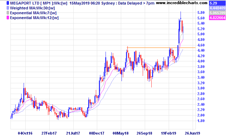Click the grey Exponential MA Wk:7 color marker
Screen dimensions: 226x137
click(8, 13)
